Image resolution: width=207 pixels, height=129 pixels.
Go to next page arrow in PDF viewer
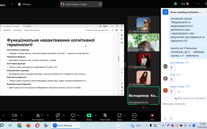tap(122, 80)
